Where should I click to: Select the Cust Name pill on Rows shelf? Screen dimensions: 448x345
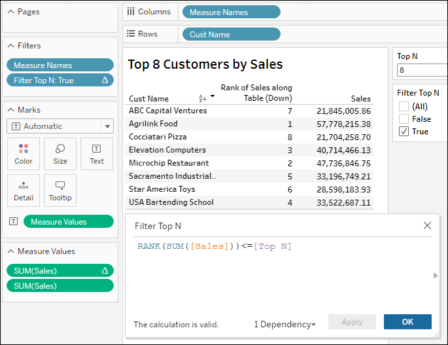[232, 34]
